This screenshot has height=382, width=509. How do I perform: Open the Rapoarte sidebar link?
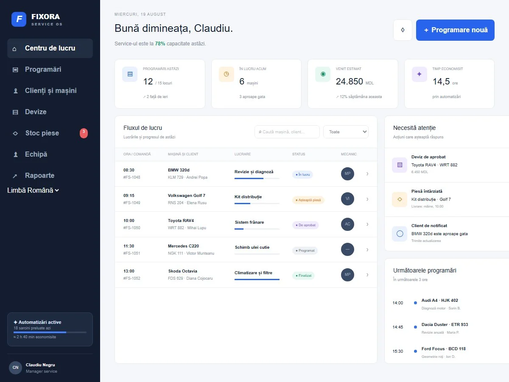pos(50,176)
